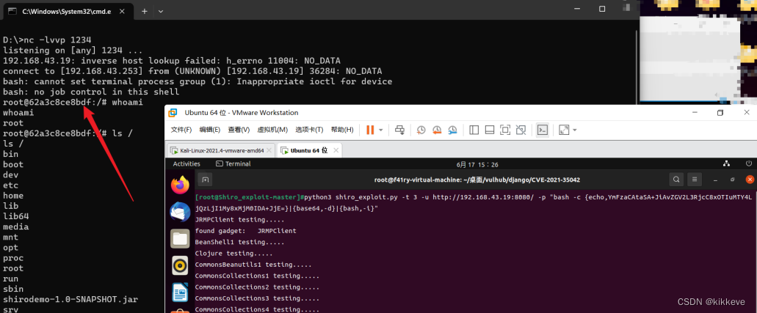757x313 pixels.
Task: Click the terminal title root@f41ry-virtual-machine
Action: [477, 180]
